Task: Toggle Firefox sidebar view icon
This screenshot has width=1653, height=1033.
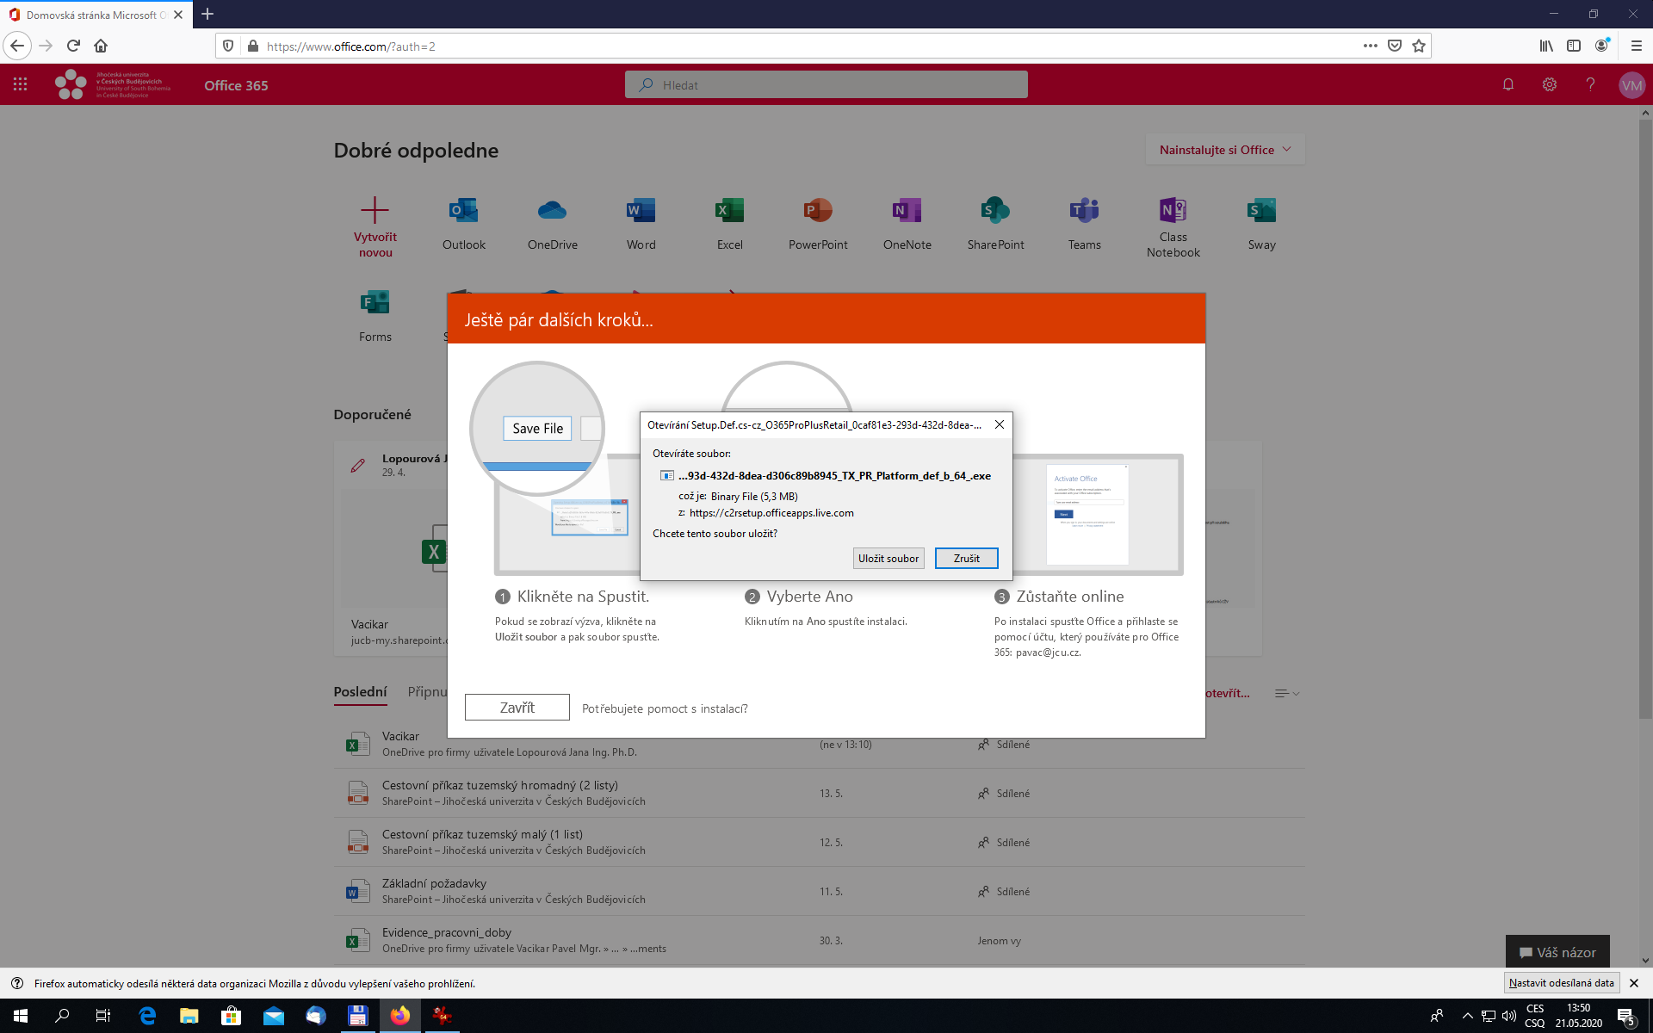Action: click(x=1574, y=46)
